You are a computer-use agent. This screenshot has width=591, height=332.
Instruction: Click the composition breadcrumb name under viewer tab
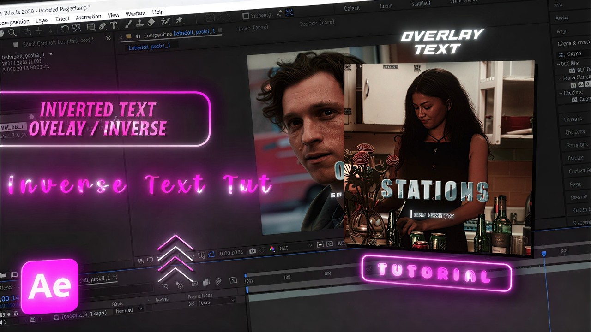(149, 46)
